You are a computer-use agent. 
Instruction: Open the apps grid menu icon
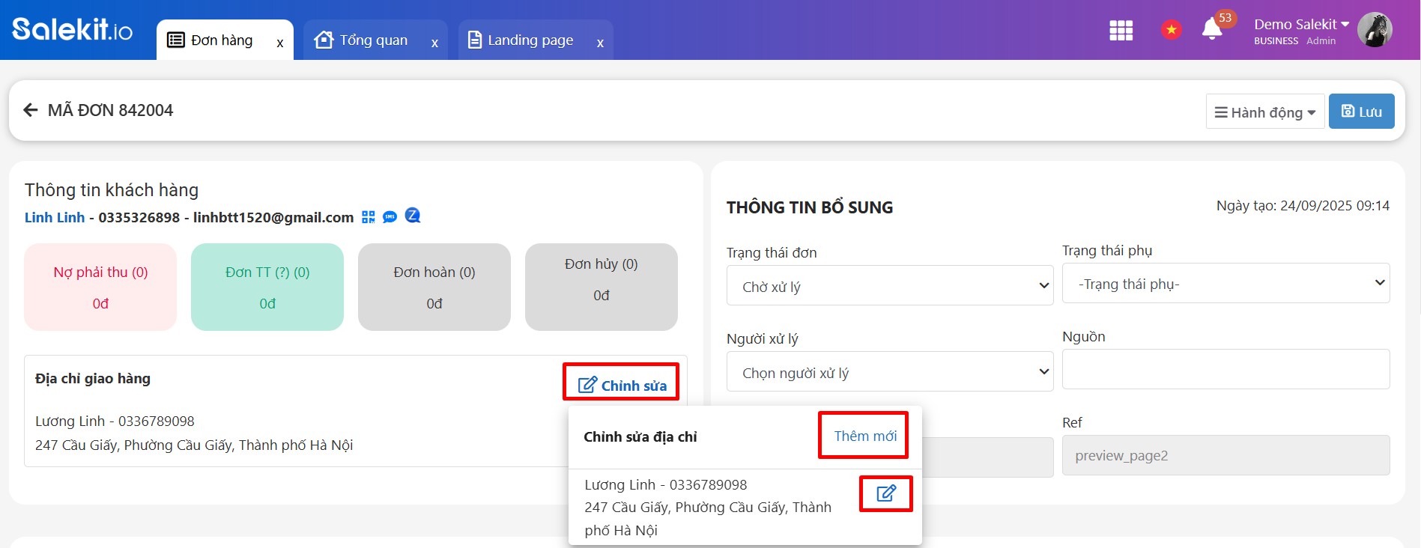click(1121, 31)
